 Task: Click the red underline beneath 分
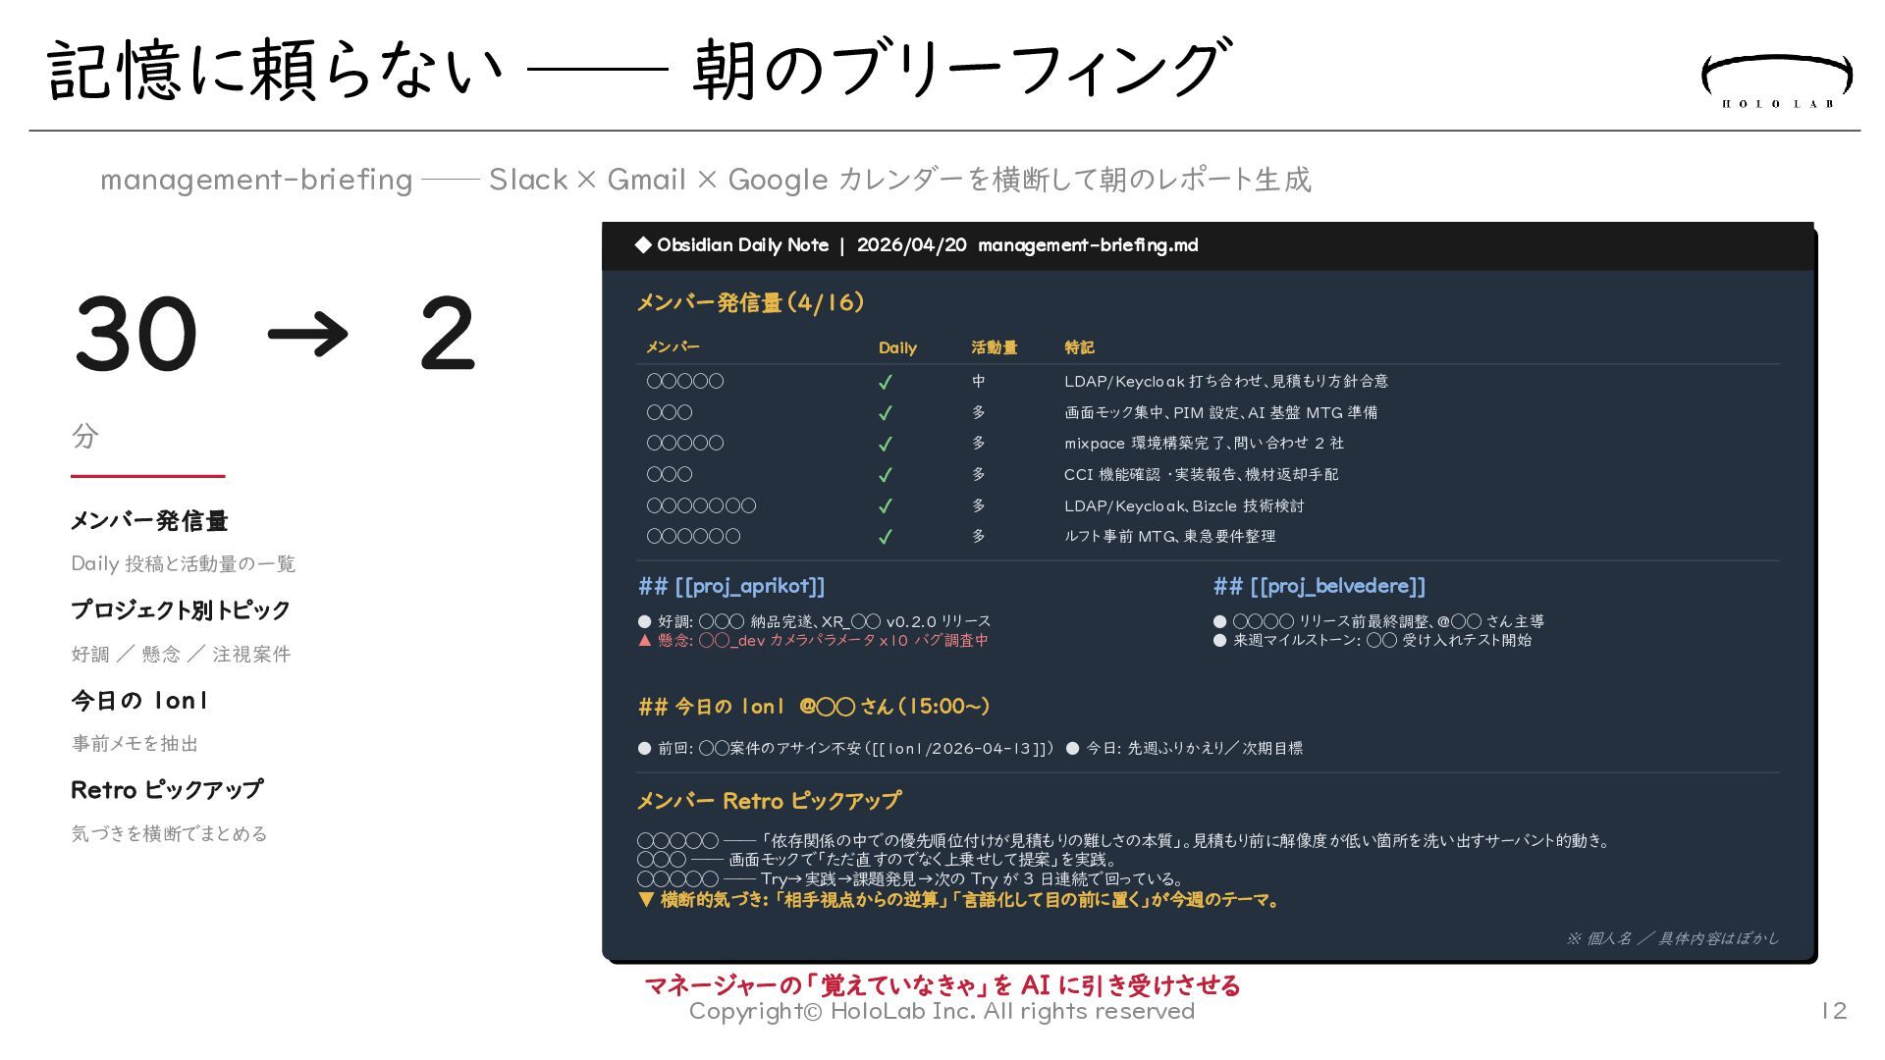tap(147, 476)
